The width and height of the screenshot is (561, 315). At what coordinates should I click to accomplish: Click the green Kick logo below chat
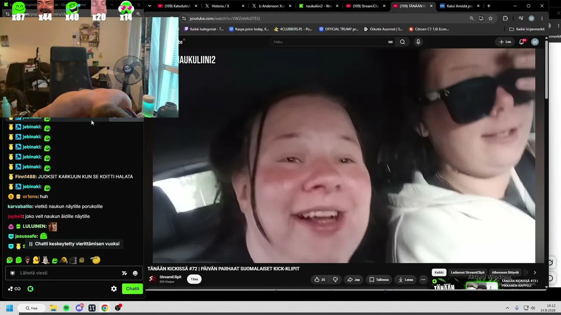click(30, 289)
